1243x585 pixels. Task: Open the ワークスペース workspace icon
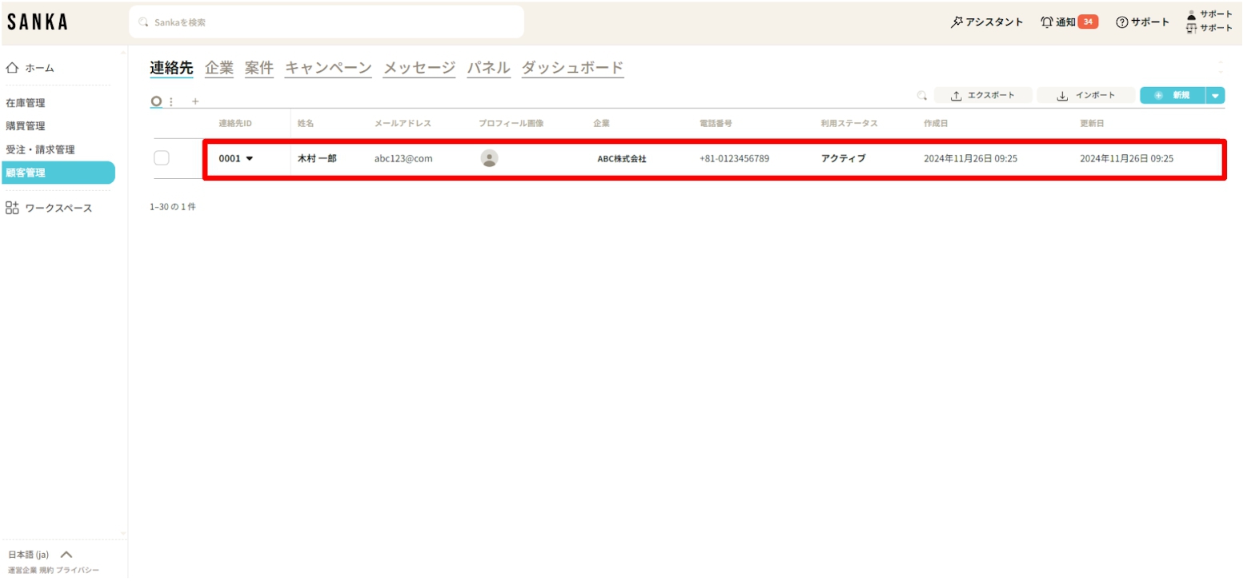pyautogui.click(x=12, y=208)
